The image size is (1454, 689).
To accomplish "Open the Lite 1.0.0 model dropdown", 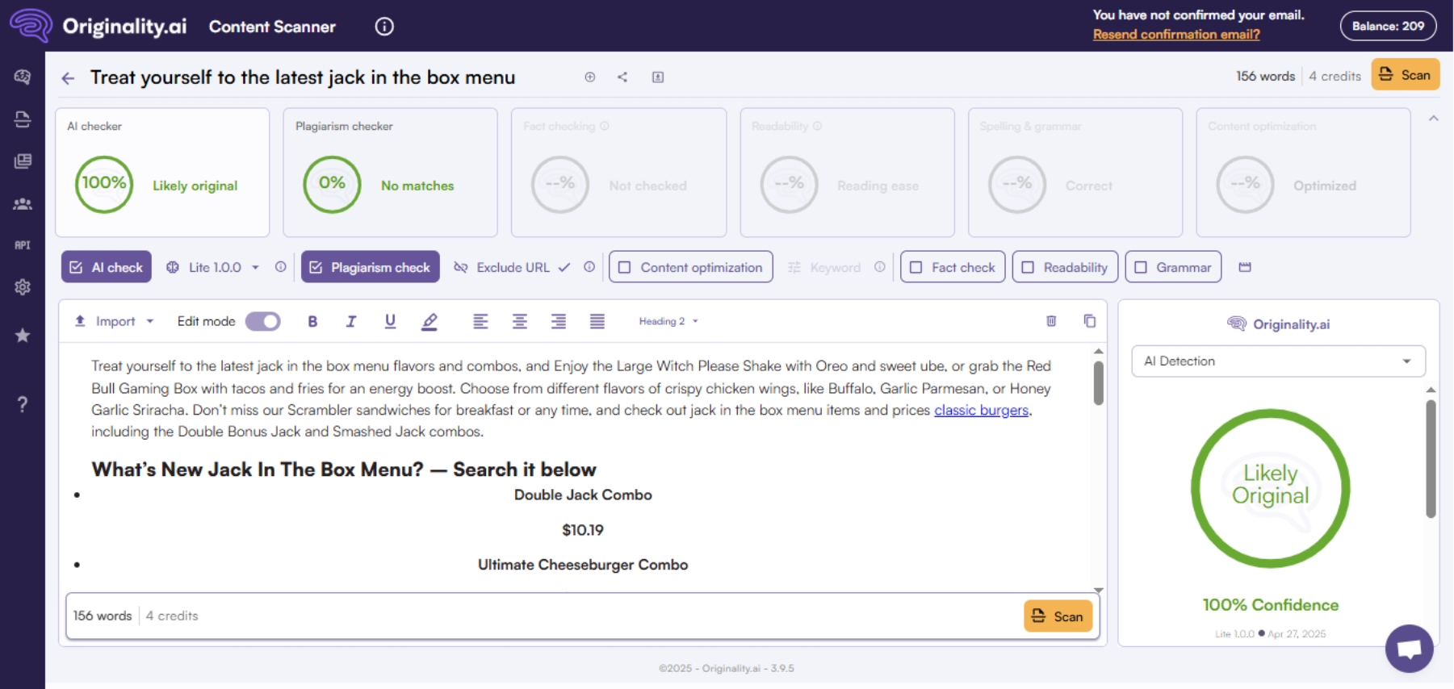I will click(x=214, y=267).
